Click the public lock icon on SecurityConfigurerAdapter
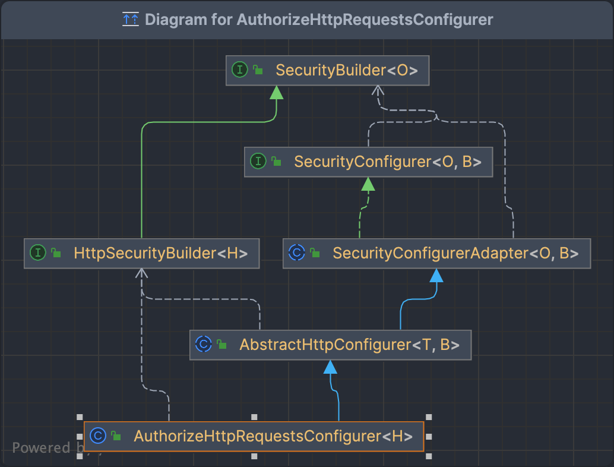This screenshot has width=614, height=467. pos(315,253)
